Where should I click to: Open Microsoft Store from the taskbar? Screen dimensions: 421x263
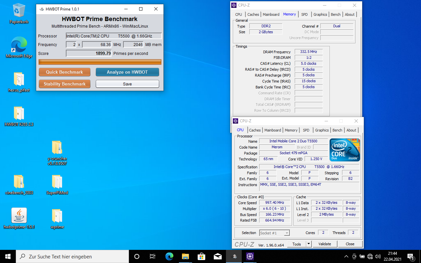point(201,256)
